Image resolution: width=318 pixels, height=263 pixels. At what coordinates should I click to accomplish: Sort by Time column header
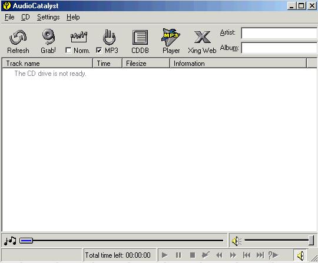tap(107, 64)
